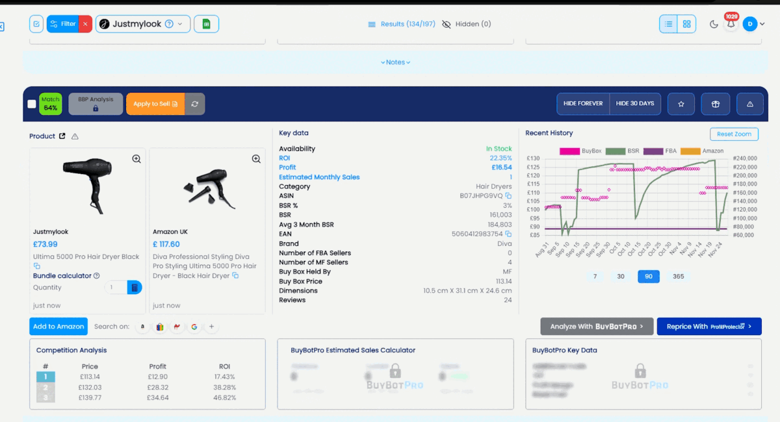Copy the EAN 5060412983754
Viewport: 780px width, 422px height.
508,234
